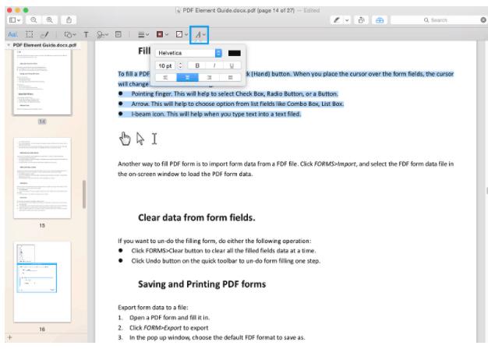This screenshot has width=488, height=349.
Task: Select right text alignment button
Action: (x=210, y=77)
